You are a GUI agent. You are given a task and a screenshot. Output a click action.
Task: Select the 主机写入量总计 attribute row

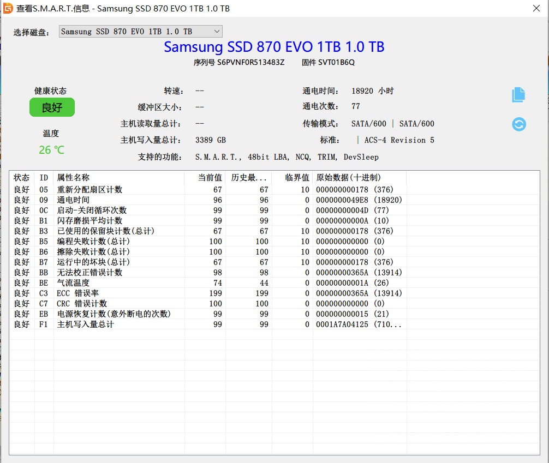point(109,324)
